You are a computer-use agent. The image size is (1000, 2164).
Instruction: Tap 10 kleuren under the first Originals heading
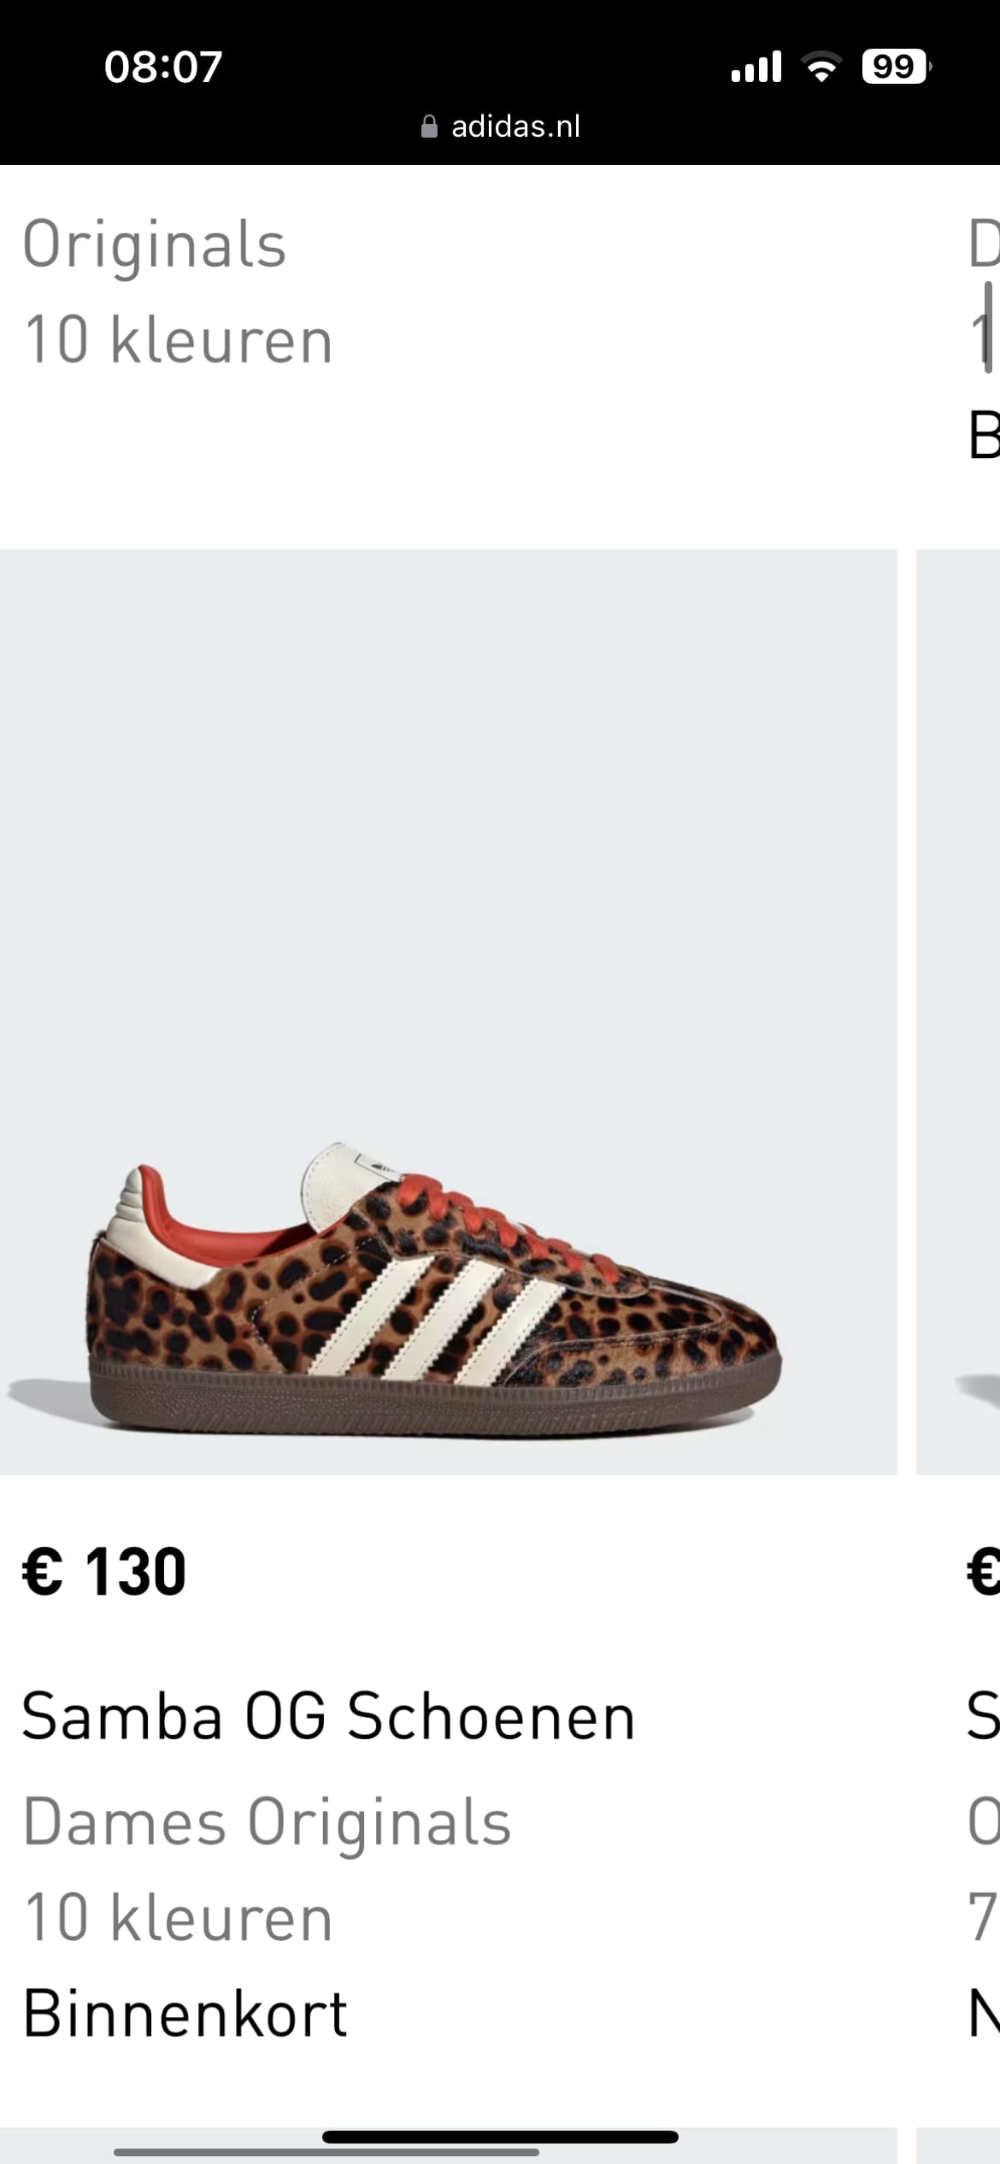coord(178,340)
